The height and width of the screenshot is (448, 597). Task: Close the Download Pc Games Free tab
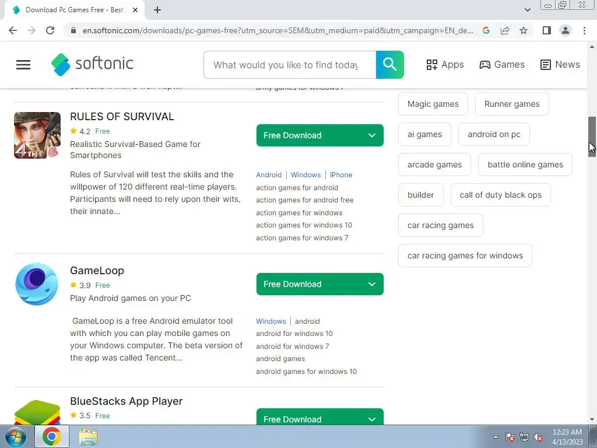point(135,10)
